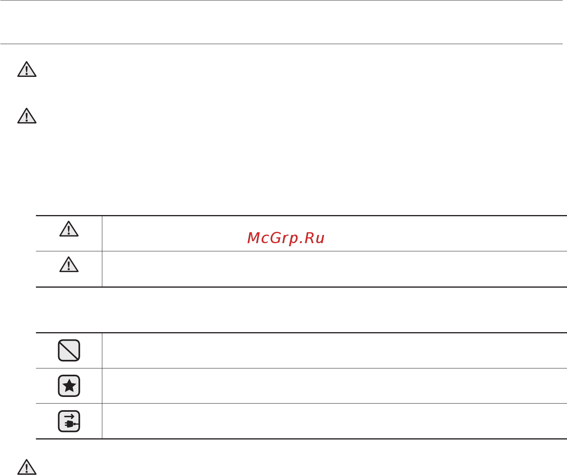Select the unplug power cord icon

(69, 421)
